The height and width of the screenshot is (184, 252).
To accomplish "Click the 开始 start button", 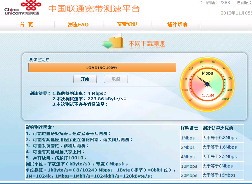I will 85,79.
